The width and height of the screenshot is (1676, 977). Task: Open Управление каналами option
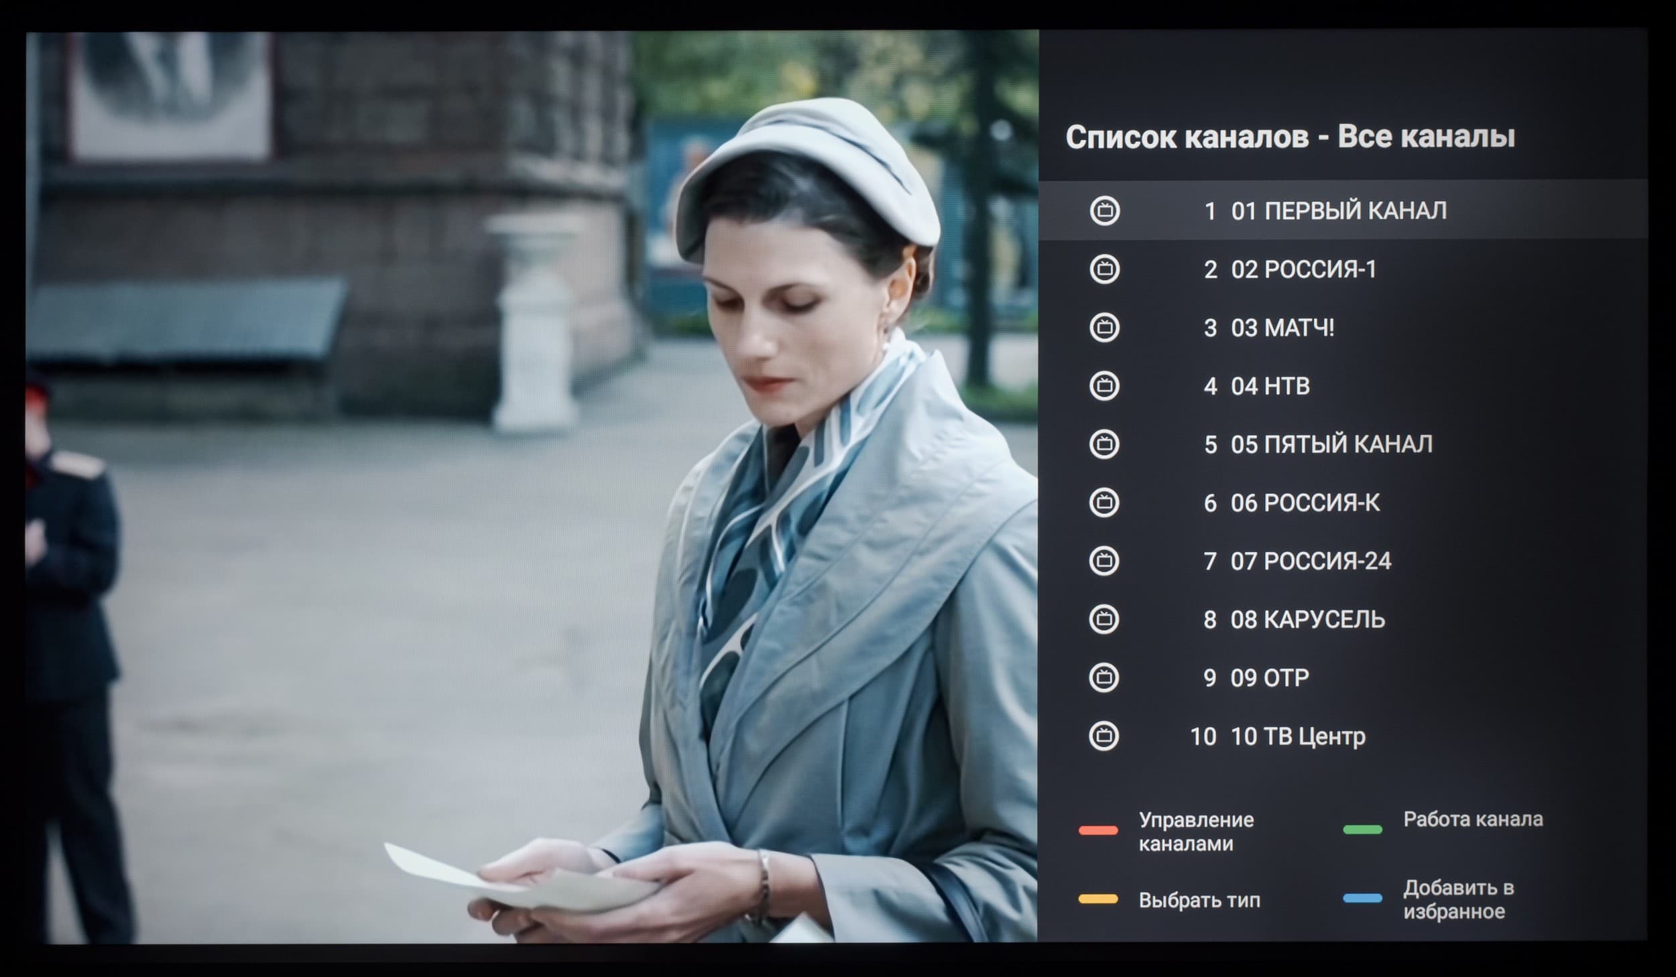[x=1196, y=831]
